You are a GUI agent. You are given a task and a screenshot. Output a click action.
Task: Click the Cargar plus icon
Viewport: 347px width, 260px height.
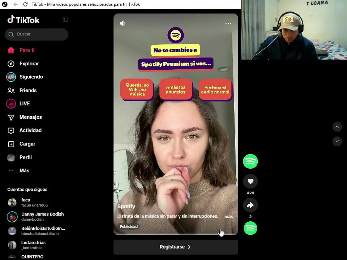click(x=11, y=144)
